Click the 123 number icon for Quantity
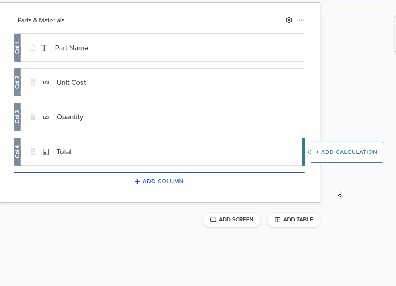The width and height of the screenshot is (396, 286). (46, 117)
